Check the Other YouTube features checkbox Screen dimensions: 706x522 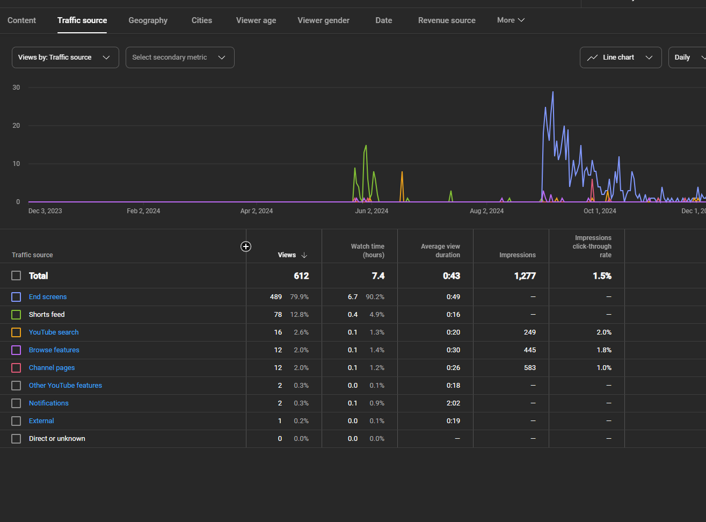pyautogui.click(x=16, y=386)
